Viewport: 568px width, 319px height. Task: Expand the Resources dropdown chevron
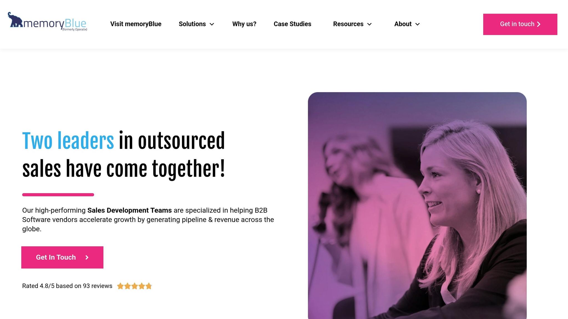click(x=369, y=24)
